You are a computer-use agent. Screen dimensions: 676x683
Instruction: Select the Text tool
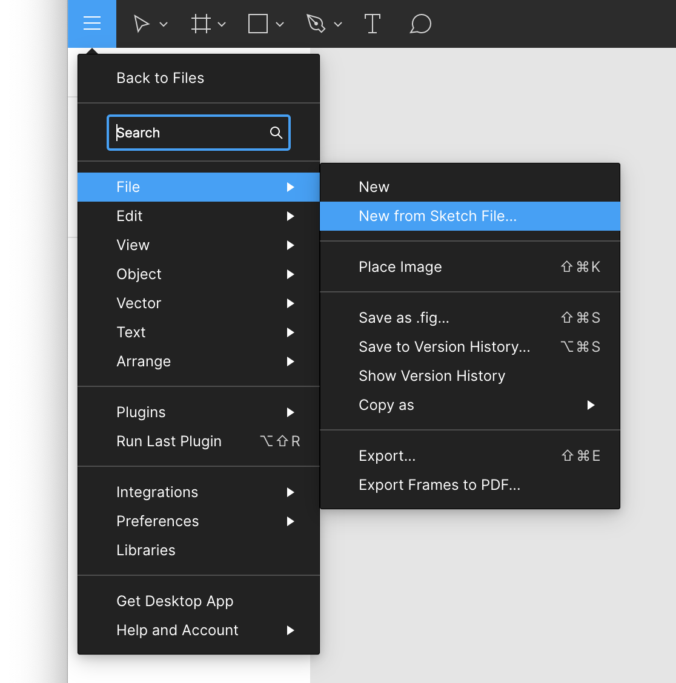point(373,24)
